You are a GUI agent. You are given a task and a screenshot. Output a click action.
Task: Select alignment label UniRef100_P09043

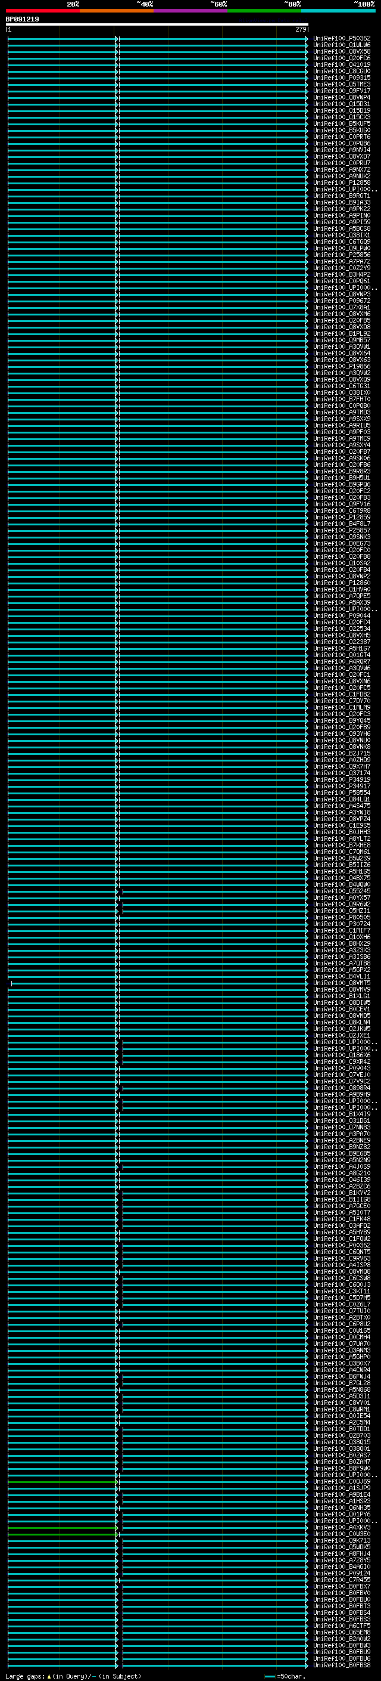point(342,1068)
